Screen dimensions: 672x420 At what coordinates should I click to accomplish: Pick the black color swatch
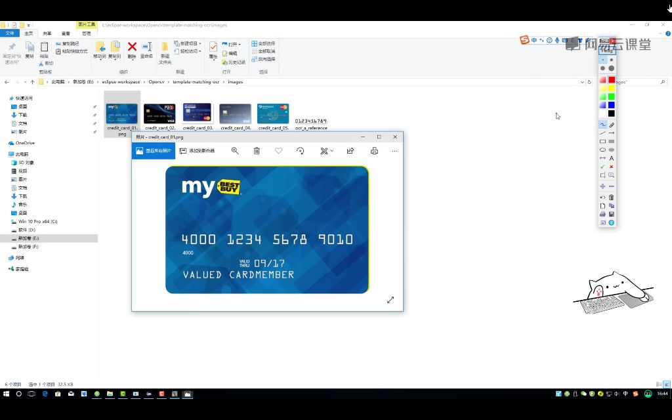(612, 113)
